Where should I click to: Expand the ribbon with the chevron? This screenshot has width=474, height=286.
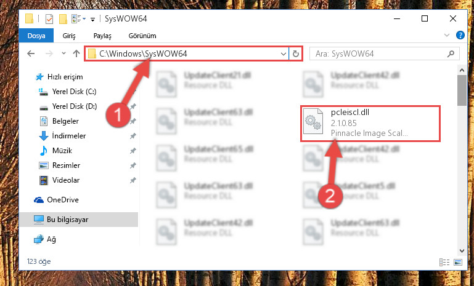point(446,35)
